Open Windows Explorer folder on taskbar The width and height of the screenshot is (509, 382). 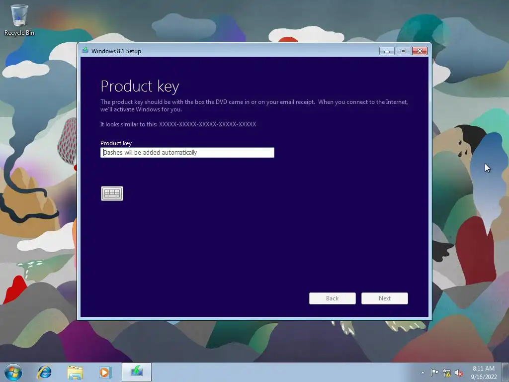(x=75, y=372)
